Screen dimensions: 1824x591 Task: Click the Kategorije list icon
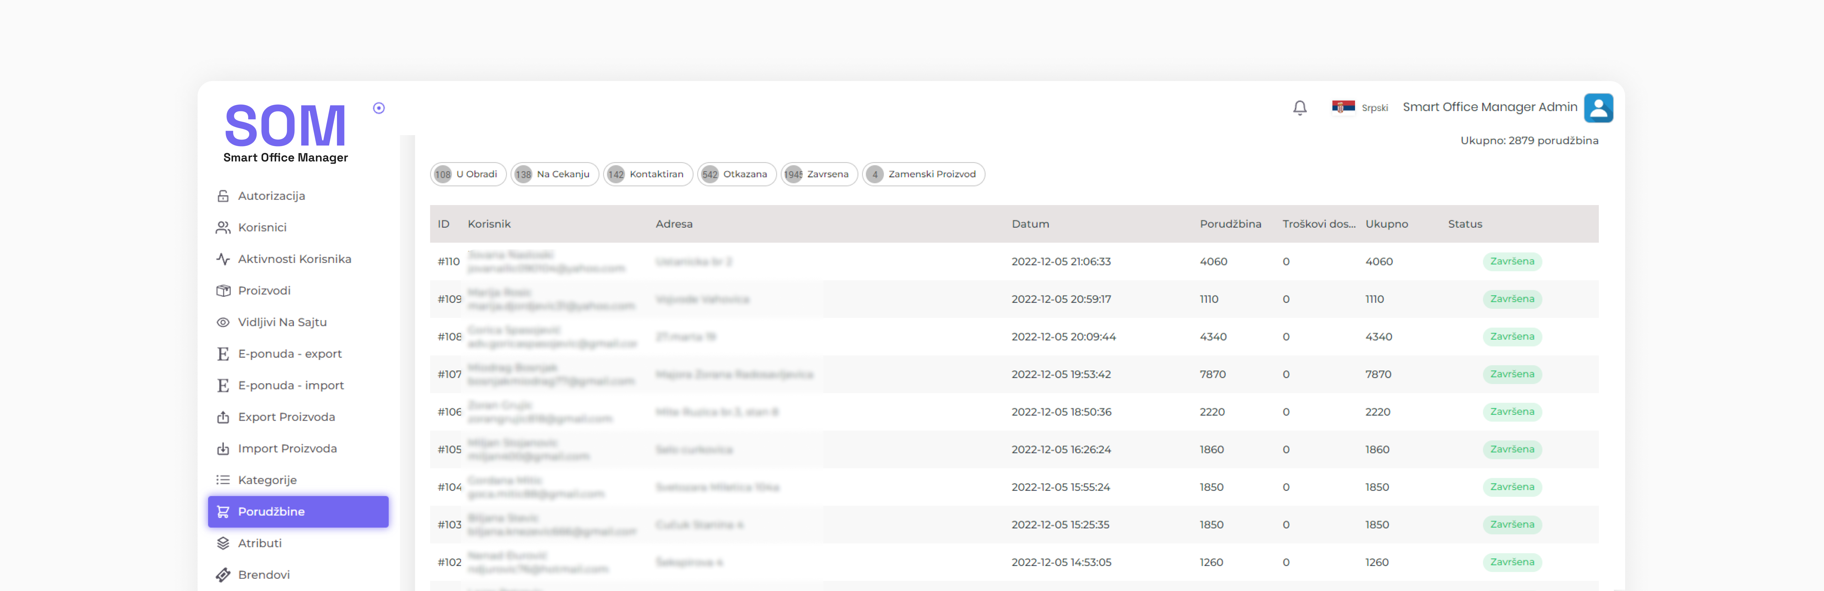[x=223, y=480]
